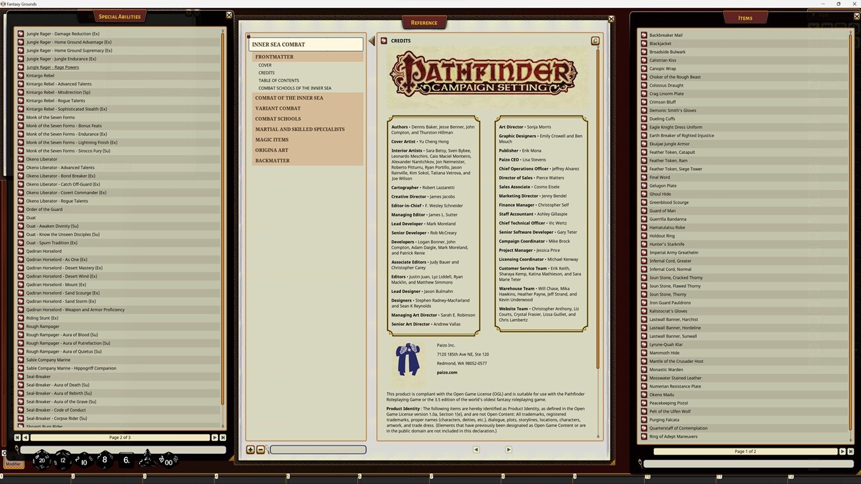This screenshot has height=484, width=861.
Task: Click the scale slider beside the zoom buttons
Action: coord(316,449)
